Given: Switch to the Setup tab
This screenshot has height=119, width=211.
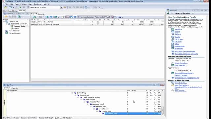Looking at the screenshot, I should click(15, 11).
